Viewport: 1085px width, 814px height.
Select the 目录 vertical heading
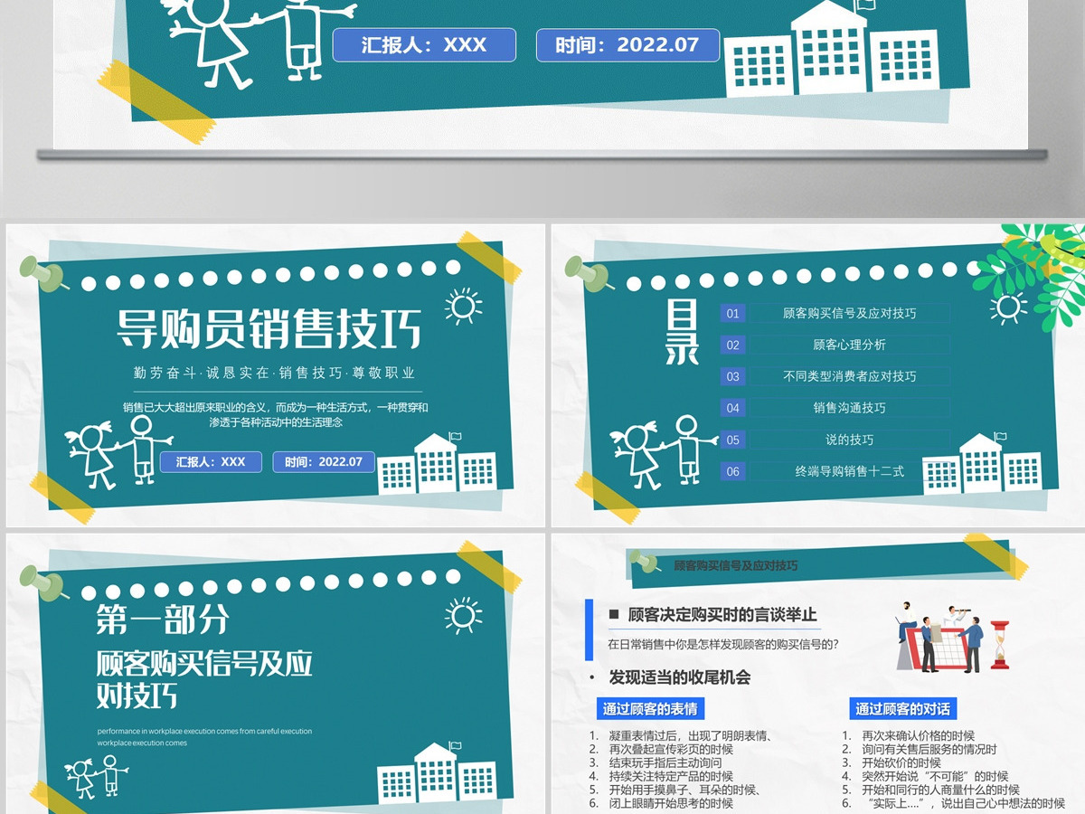[682, 331]
